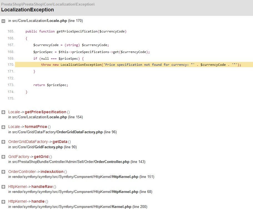Click the handleRaw method name
The height and width of the screenshot is (211, 253).
click(x=42, y=187)
